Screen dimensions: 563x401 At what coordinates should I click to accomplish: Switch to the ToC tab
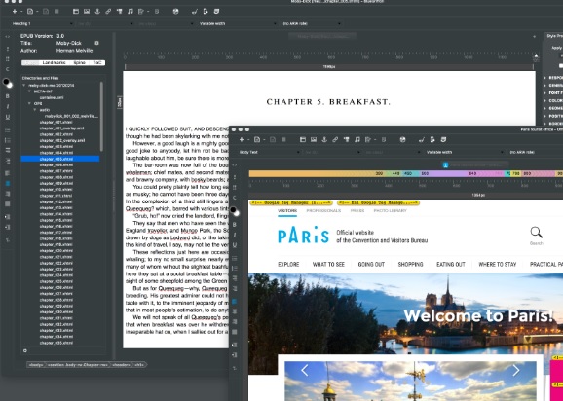click(x=97, y=62)
